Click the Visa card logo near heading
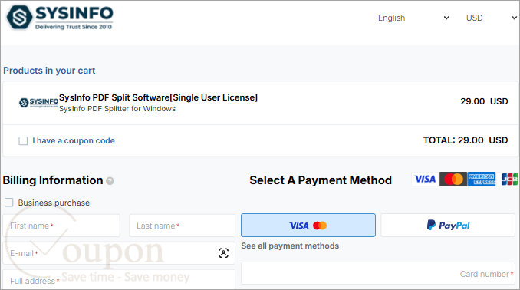This screenshot has width=520, height=290. point(425,180)
